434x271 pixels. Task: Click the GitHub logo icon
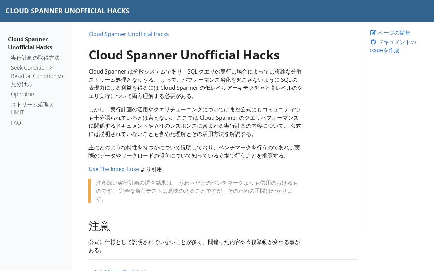click(x=373, y=42)
